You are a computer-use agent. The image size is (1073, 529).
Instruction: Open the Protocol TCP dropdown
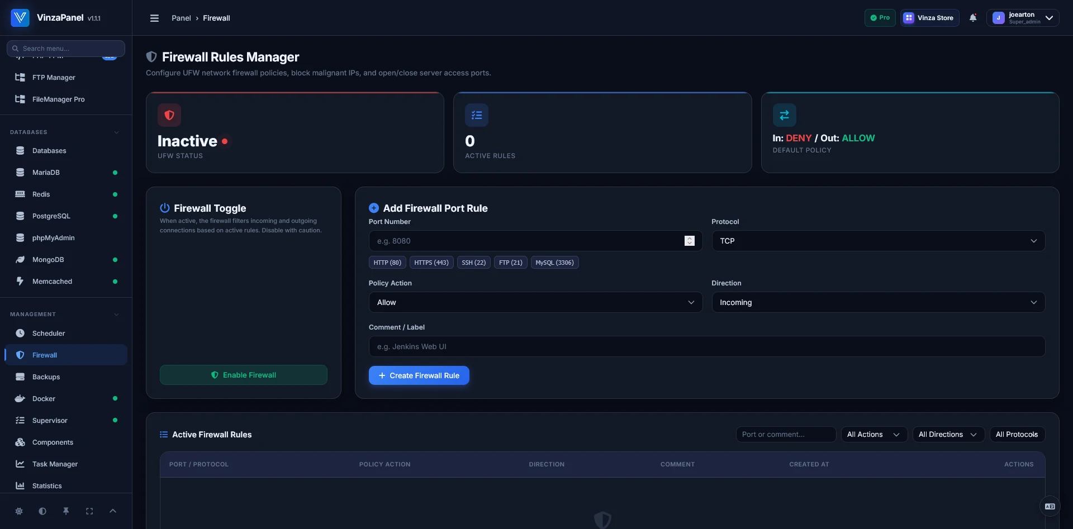[x=878, y=241]
